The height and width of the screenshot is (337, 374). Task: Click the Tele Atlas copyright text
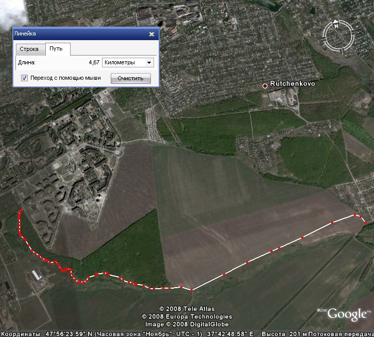click(x=187, y=309)
